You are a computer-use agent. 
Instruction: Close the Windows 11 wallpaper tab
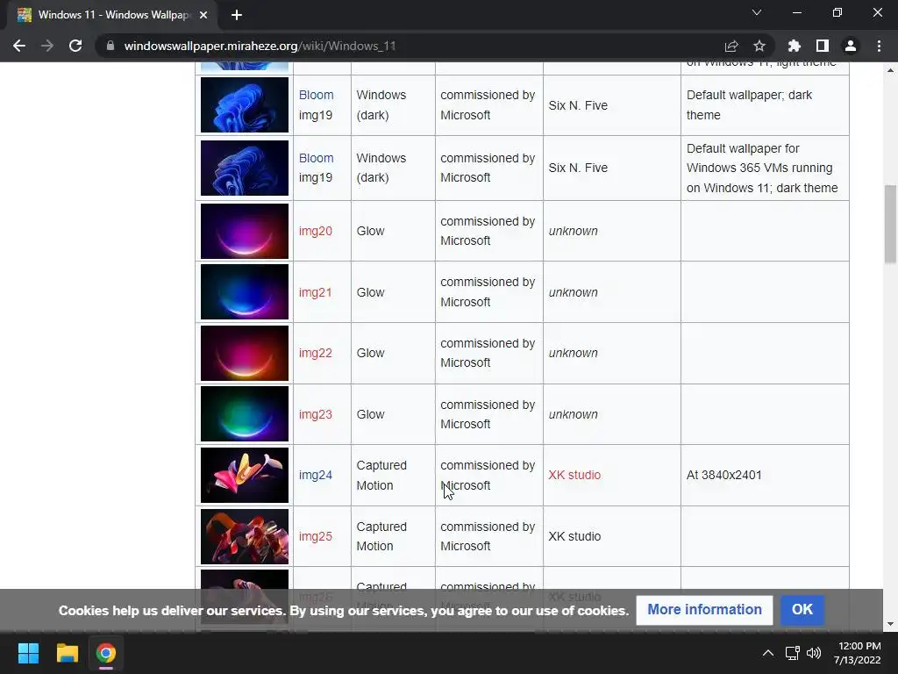203,15
